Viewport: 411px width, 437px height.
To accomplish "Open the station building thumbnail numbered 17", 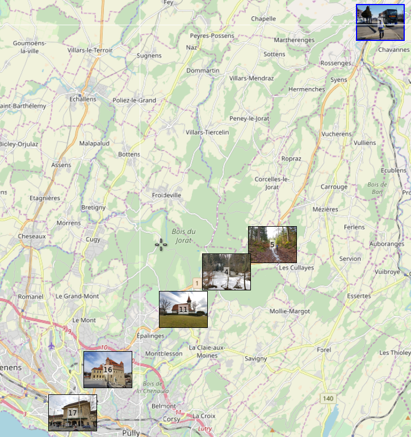I will coord(72,413).
